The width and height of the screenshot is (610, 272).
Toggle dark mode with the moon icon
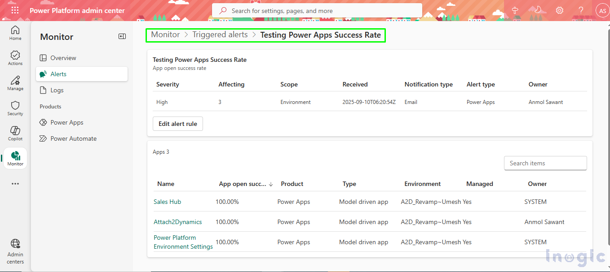click(538, 10)
